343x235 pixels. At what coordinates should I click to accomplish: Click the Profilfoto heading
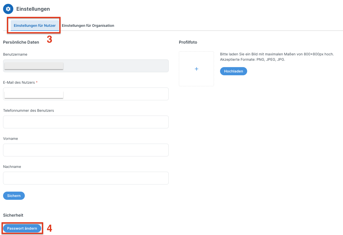pos(188,42)
